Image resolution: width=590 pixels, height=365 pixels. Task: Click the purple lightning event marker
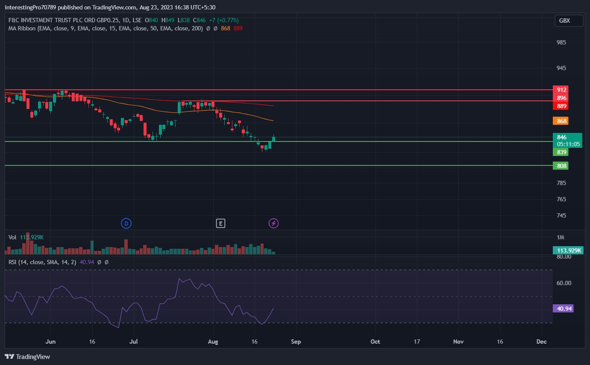tap(273, 223)
